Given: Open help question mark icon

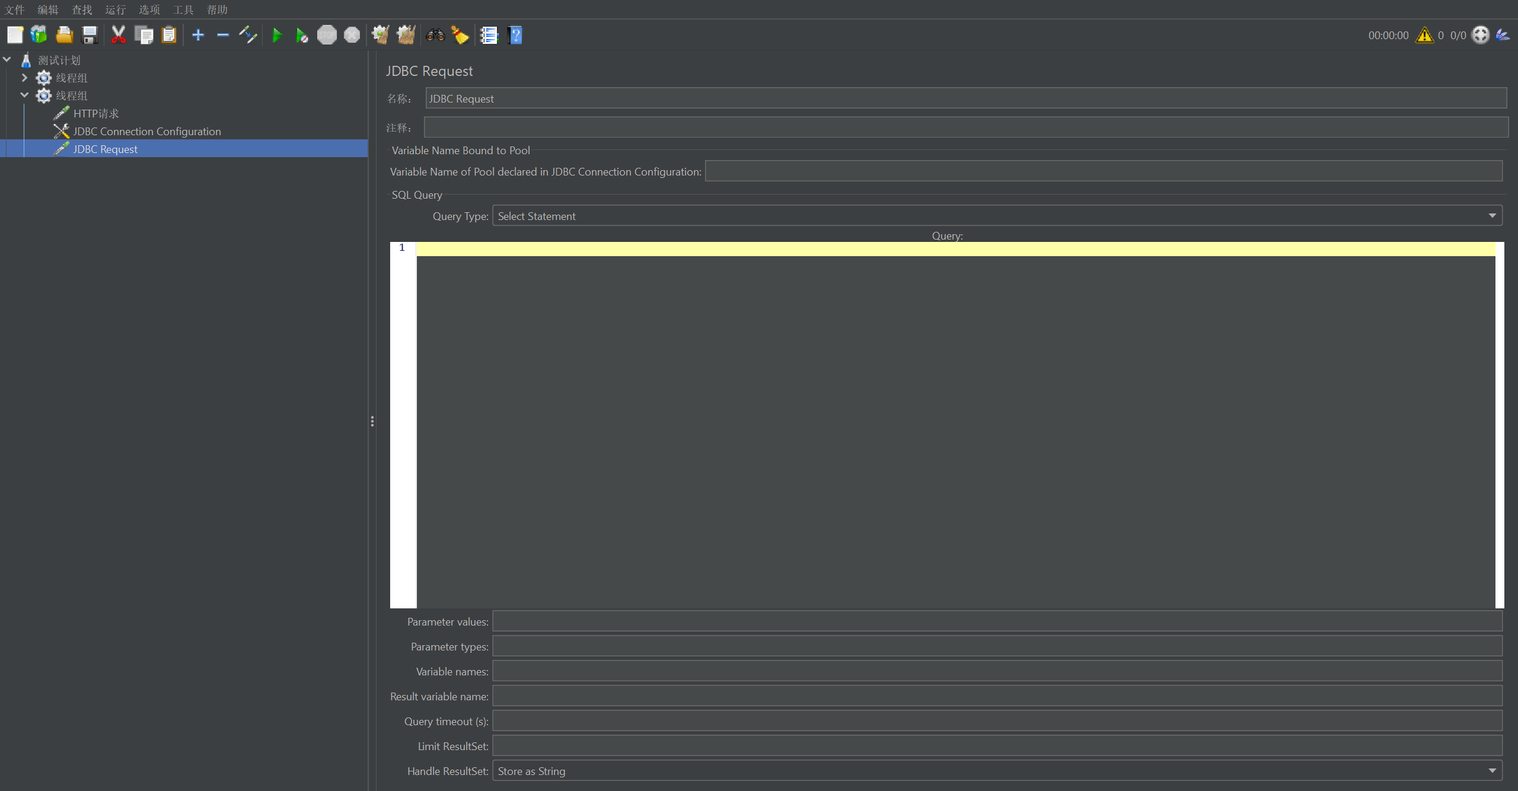Looking at the screenshot, I should 515,35.
